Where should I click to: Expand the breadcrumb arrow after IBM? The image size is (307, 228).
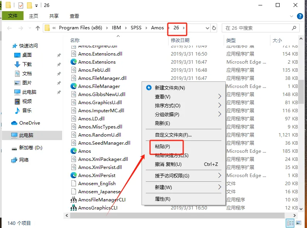(126, 28)
